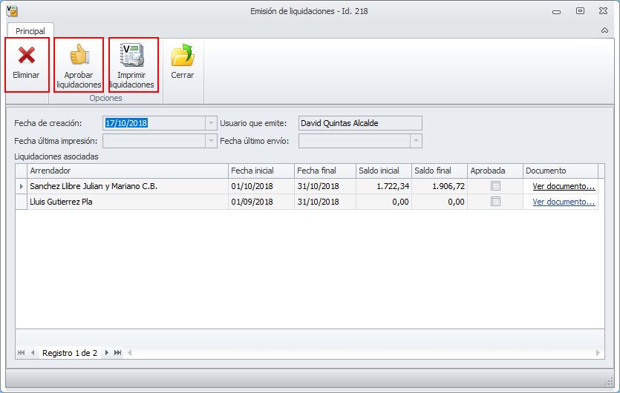Open Fecha última impresión dropdown
The image size is (620, 393).
click(x=211, y=141)
